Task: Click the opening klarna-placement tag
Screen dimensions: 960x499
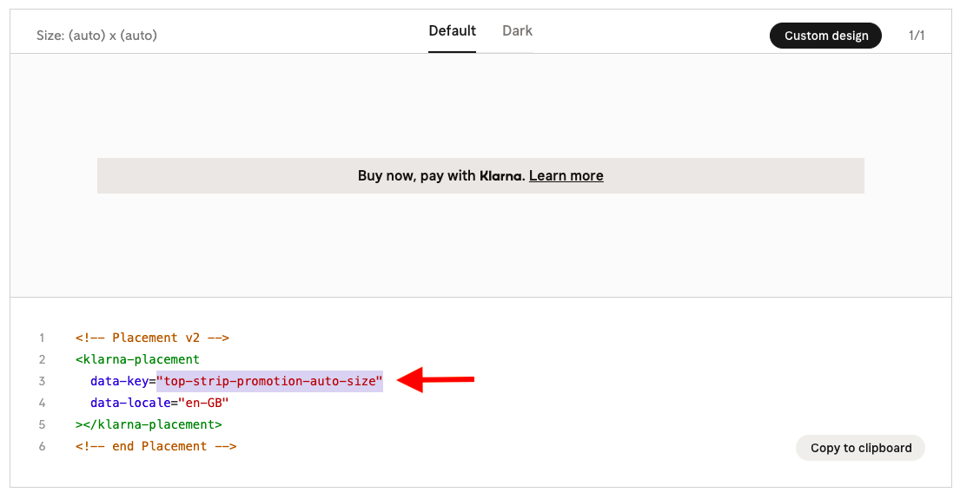Action: [x=137, y=359]
